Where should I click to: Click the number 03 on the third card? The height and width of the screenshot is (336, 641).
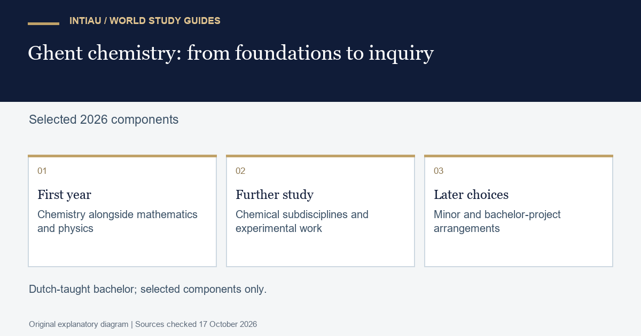tap(439, 171)
